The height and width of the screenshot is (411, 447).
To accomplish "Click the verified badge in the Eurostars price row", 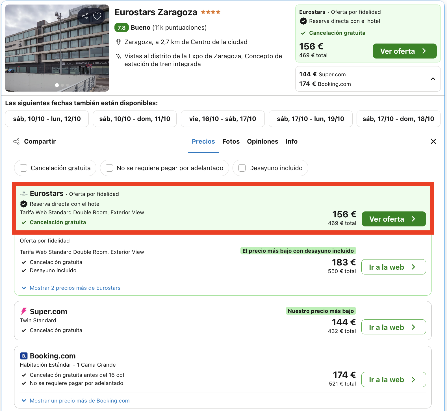I will [24, 204].
